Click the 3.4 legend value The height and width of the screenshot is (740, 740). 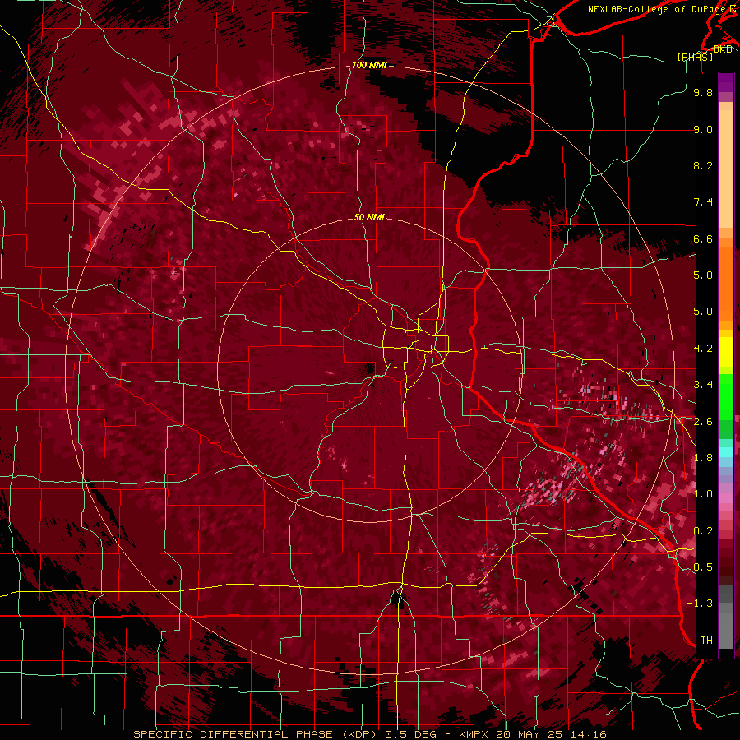tap(703, 385)
